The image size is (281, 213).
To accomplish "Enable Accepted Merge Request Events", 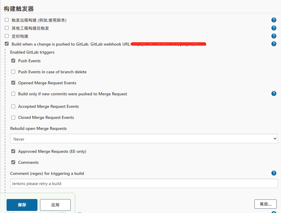I will pos(13,107).
